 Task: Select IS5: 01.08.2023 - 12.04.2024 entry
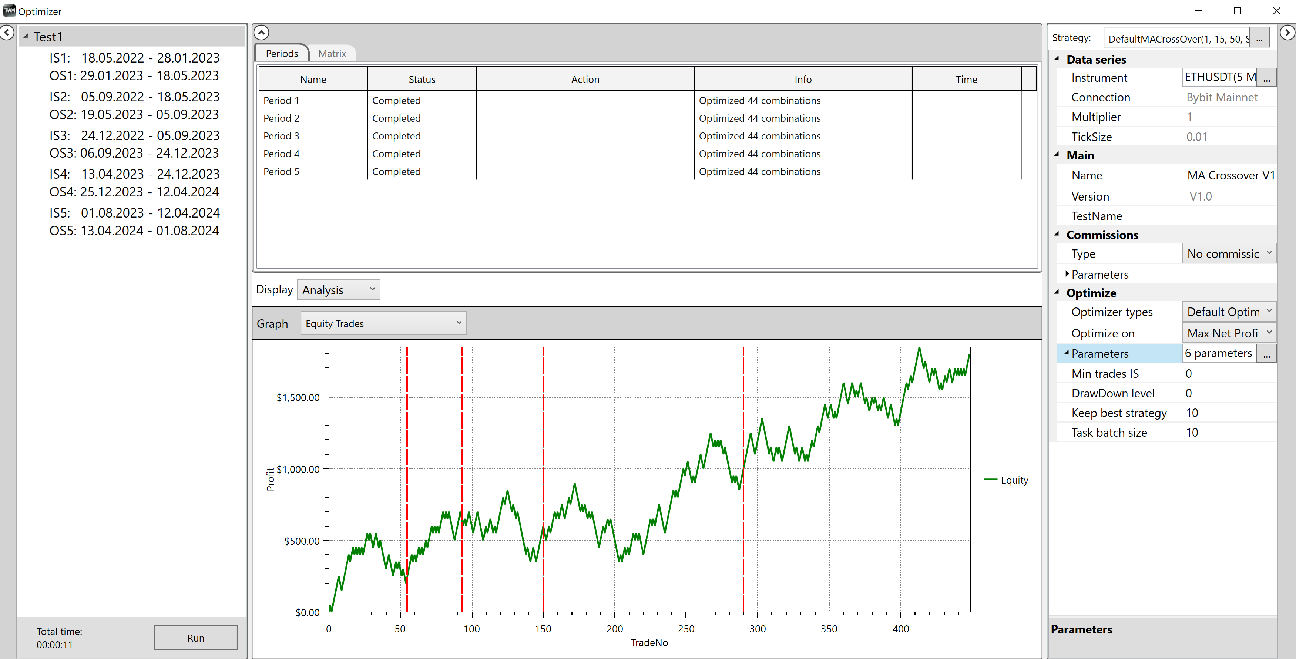coord(134,213)
